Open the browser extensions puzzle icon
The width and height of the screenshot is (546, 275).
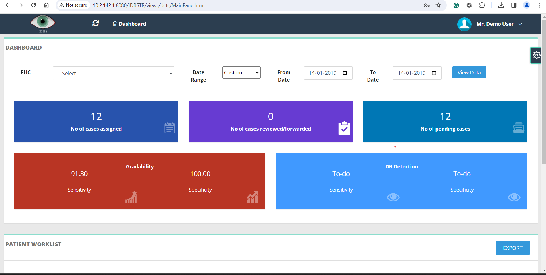pyautogui.click(x=482, y=5)
